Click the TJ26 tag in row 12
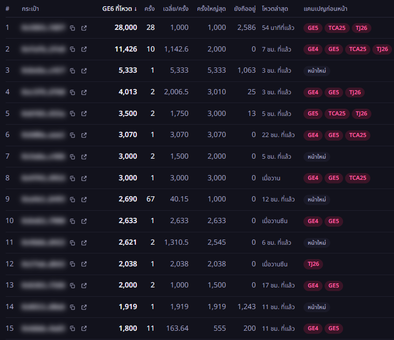 [x=313, y=264]
